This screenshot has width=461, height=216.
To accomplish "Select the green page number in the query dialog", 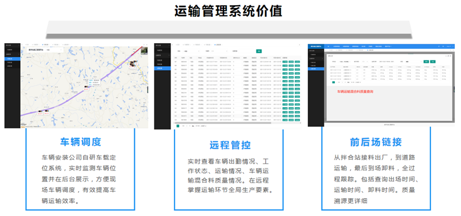I will [334, 82].
